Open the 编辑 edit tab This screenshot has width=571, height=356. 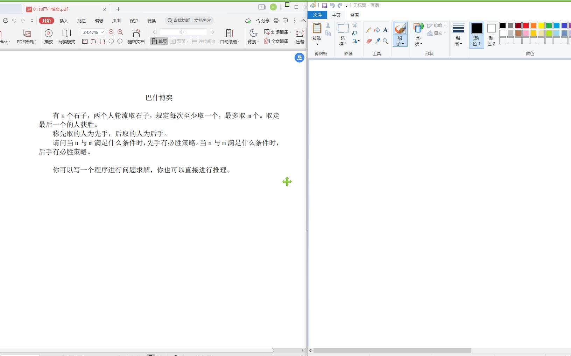point(99,21)
